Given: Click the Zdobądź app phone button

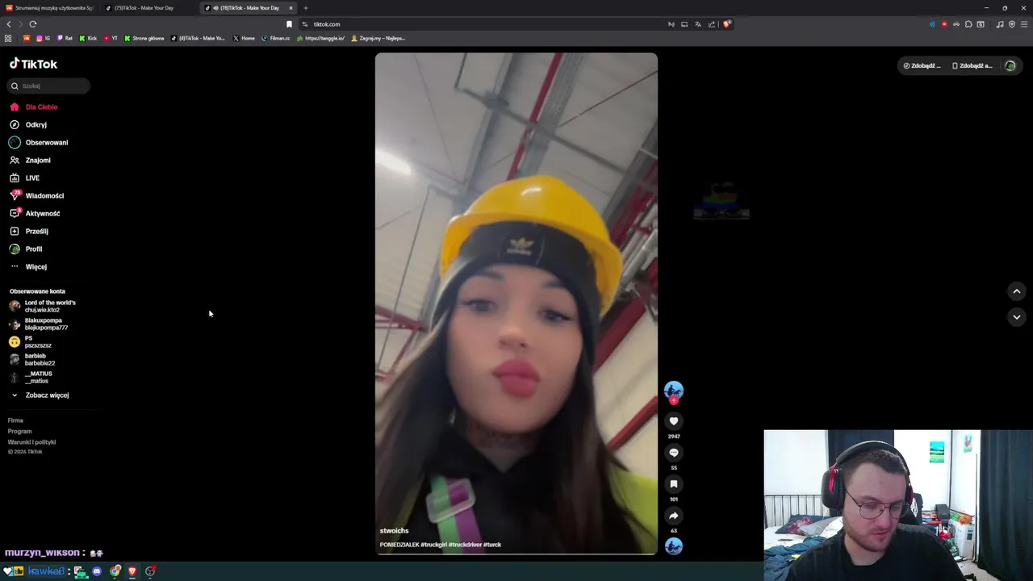Looking at the screenshot, I should point(972,65).
